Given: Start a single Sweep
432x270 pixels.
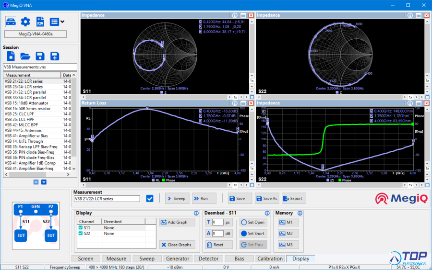Looking at the screenshot, I should tap(177, 199).
